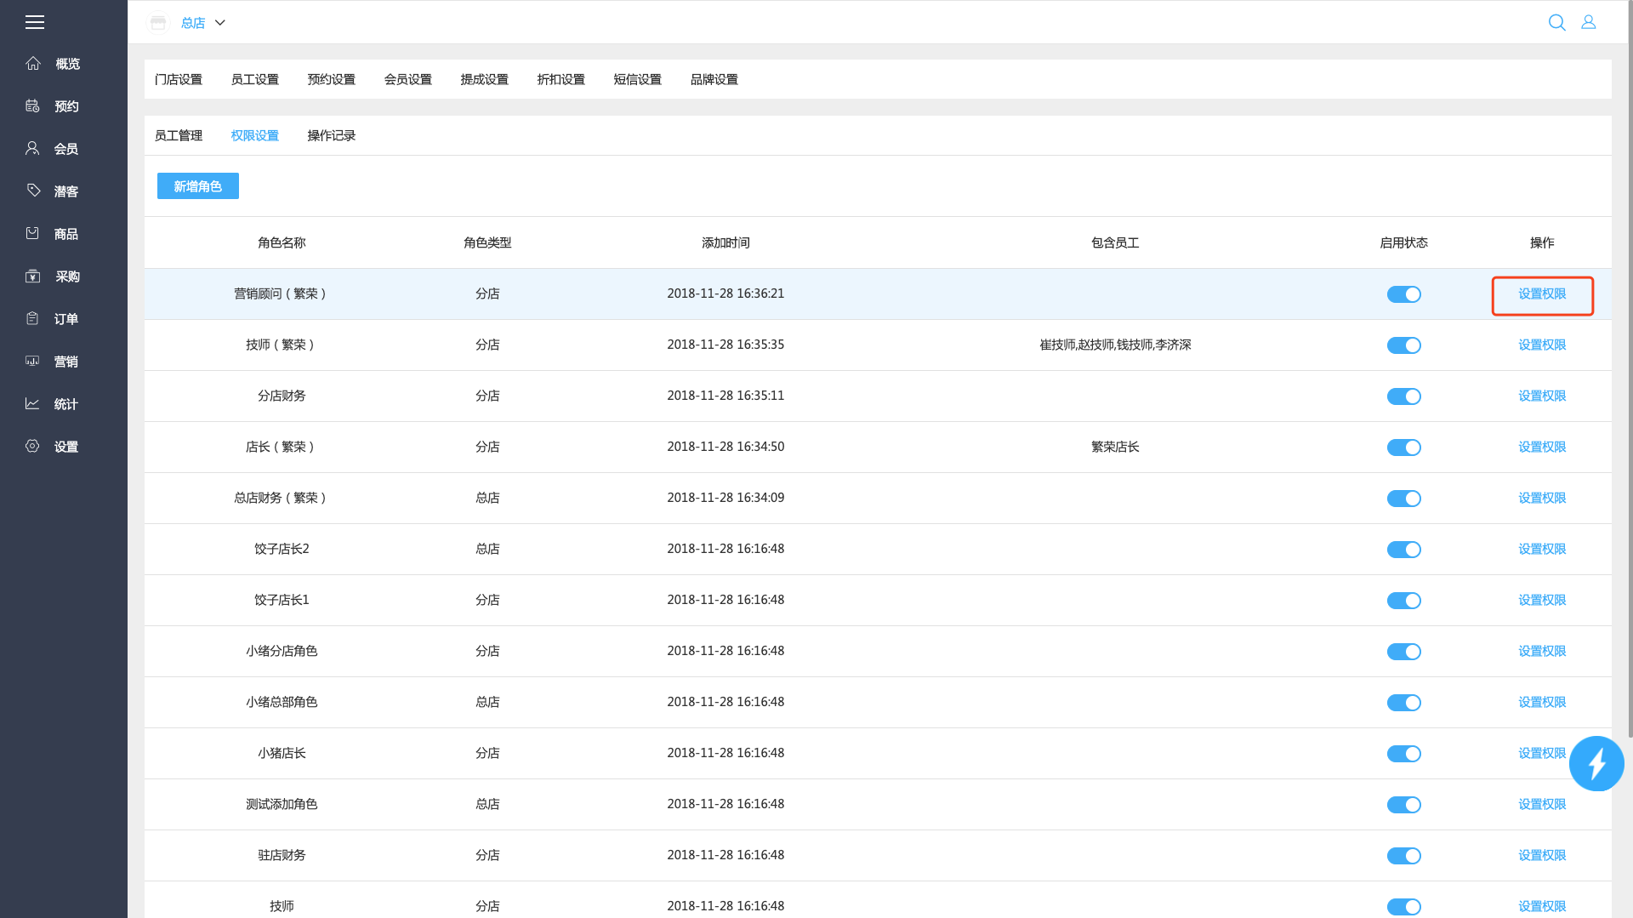This screenshot has height=918, width=1633.
Task: Toggle the 小绪分店角色 enable switch
Action: point(1404,652)
